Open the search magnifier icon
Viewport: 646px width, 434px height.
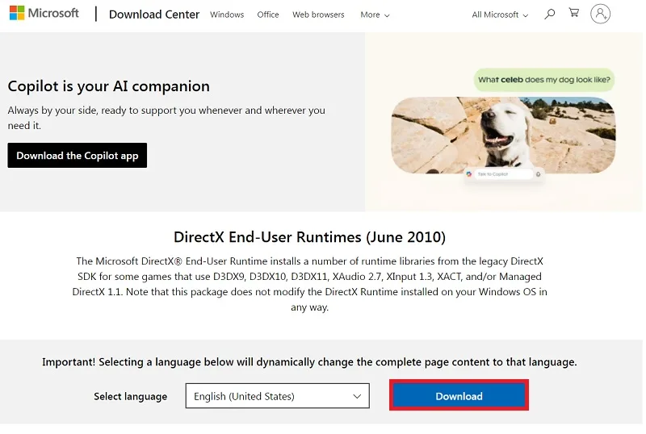(x=549, y=14)
